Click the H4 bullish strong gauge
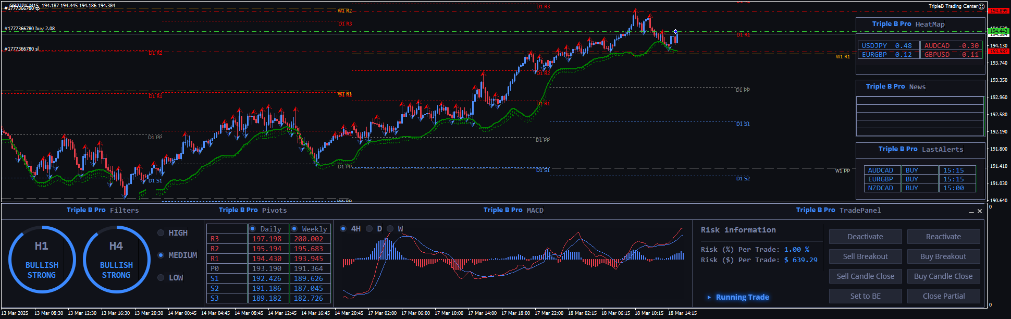 [116, 259]
